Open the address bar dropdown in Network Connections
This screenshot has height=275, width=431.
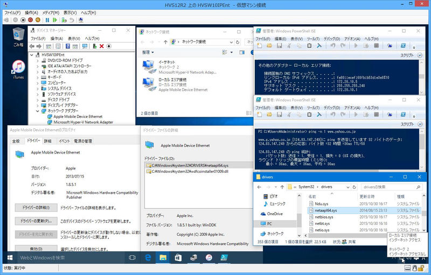(231, 42)
